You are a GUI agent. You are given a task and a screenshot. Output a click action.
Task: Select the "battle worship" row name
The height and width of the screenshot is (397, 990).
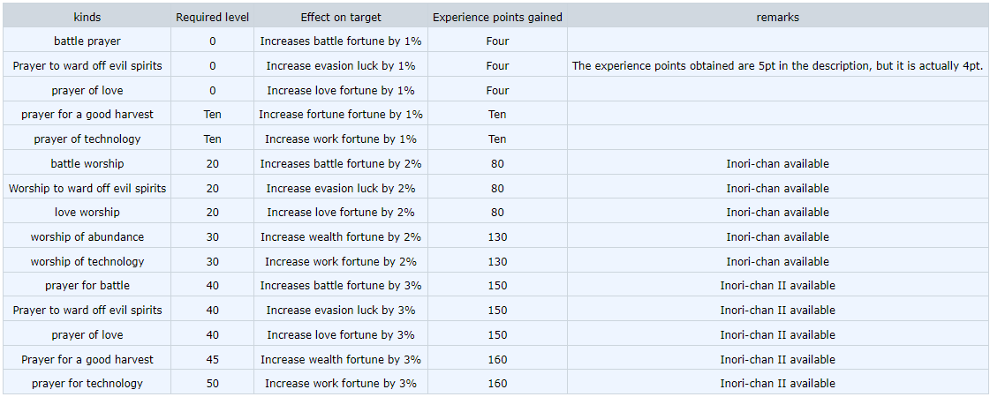[x=87, y=163]
